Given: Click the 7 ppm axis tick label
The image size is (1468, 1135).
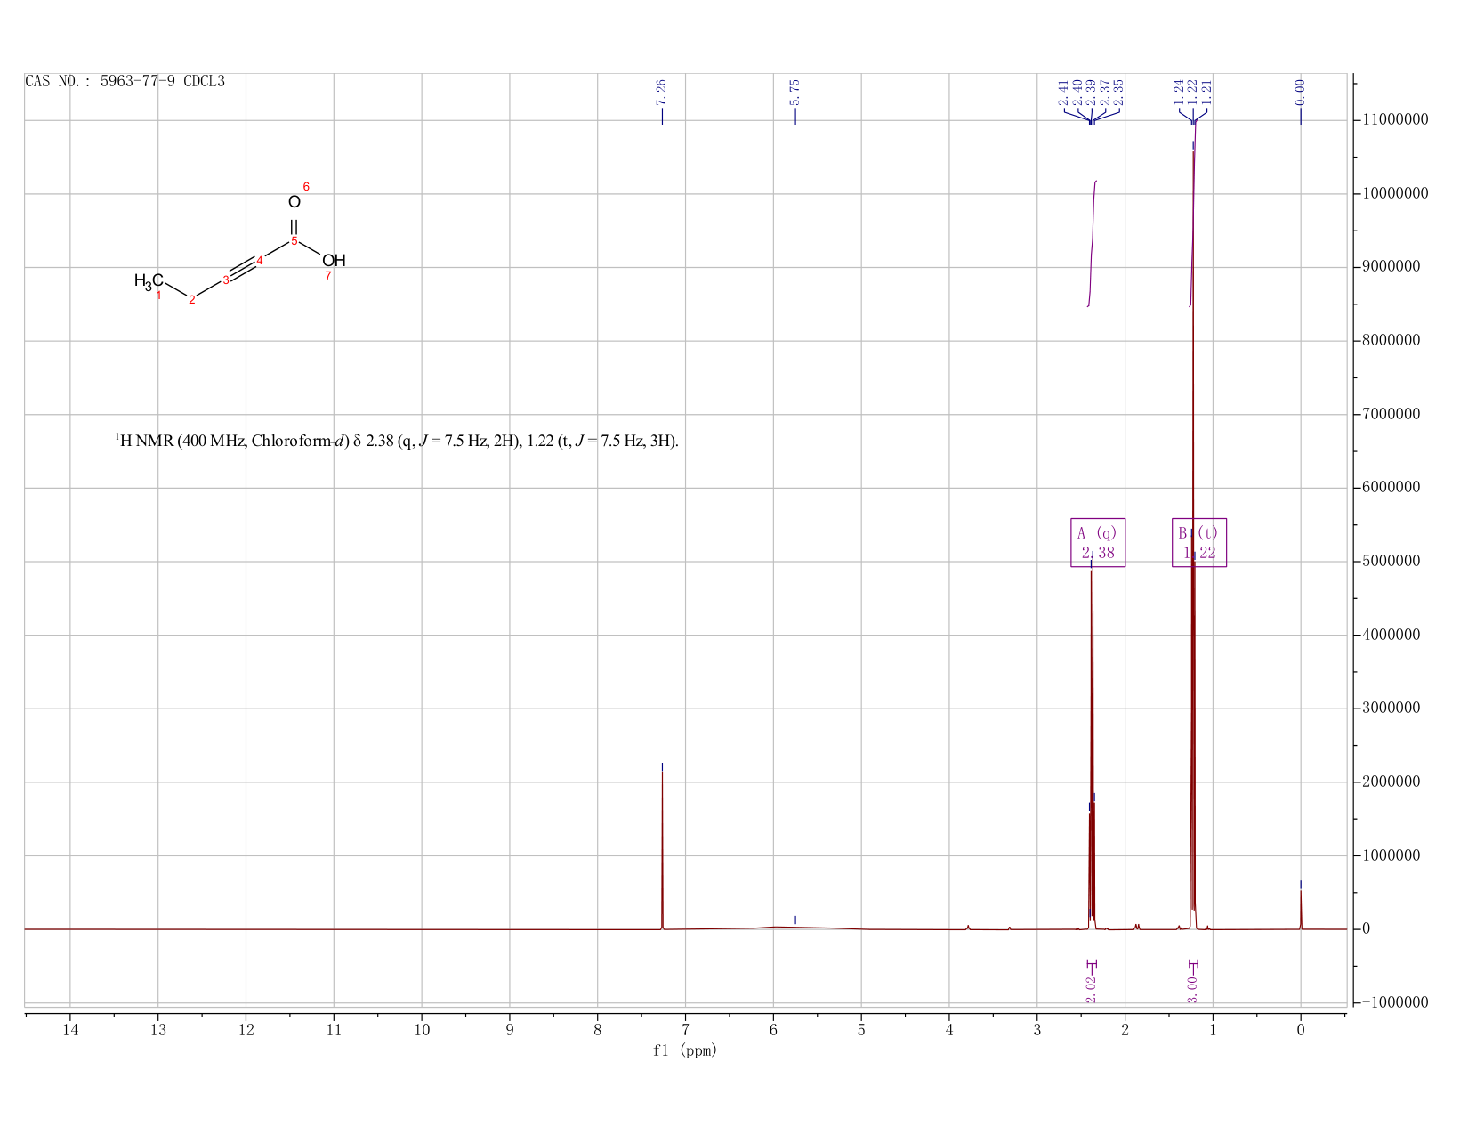Looking at the screenshot, I should (x=685, y=1031).
